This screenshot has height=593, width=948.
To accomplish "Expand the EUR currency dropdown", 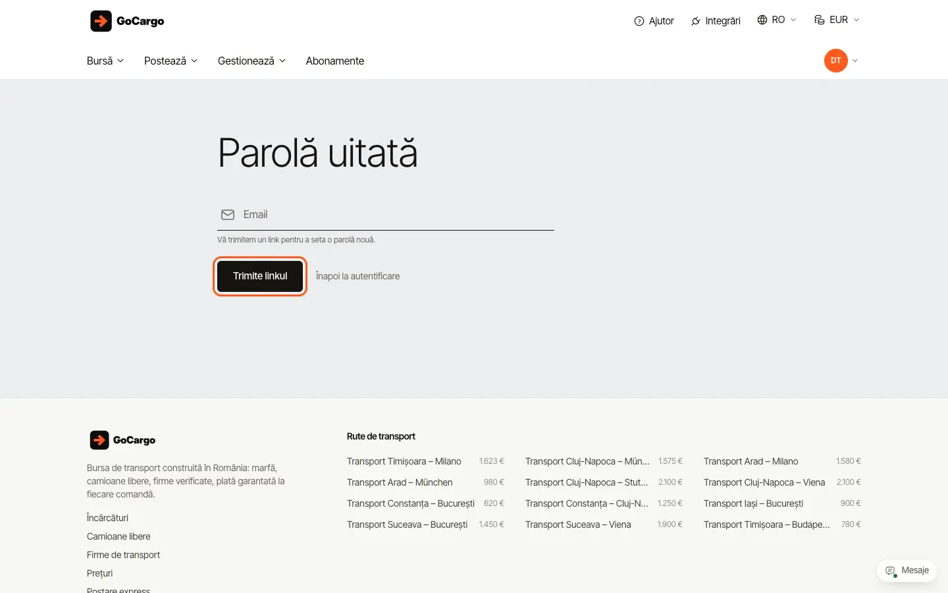I will coord(837,20).
